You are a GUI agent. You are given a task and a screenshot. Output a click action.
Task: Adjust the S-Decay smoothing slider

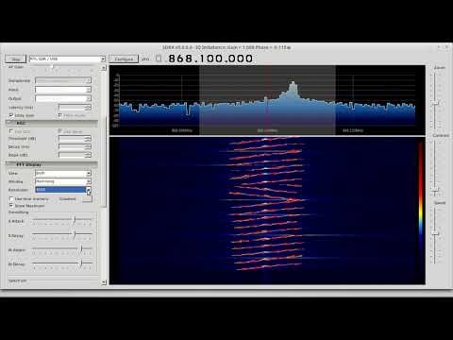coord(75,234)
